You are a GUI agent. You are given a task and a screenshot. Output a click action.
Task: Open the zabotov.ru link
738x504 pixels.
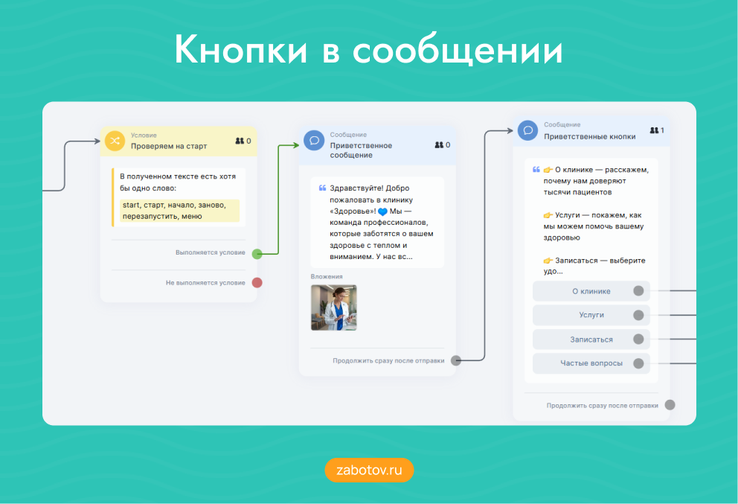pyautogui.click(x=369, y=470)
